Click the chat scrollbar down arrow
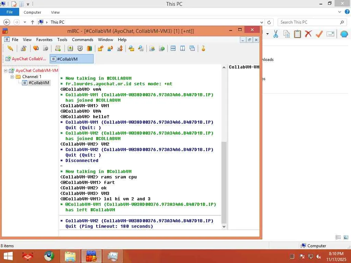This screenshot has height=263, width=351. 224,226
